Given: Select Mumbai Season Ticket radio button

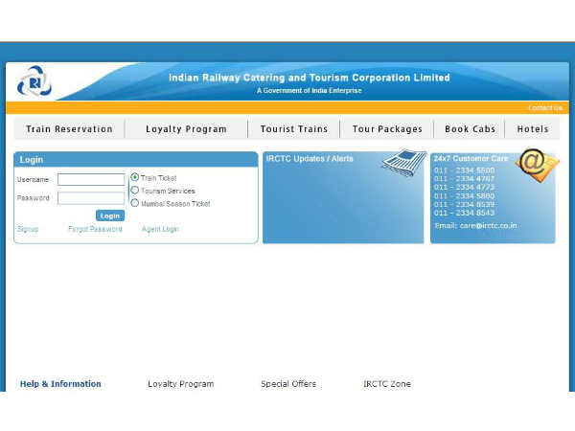Looking at the screenshot, I should [x=135, y=203].
